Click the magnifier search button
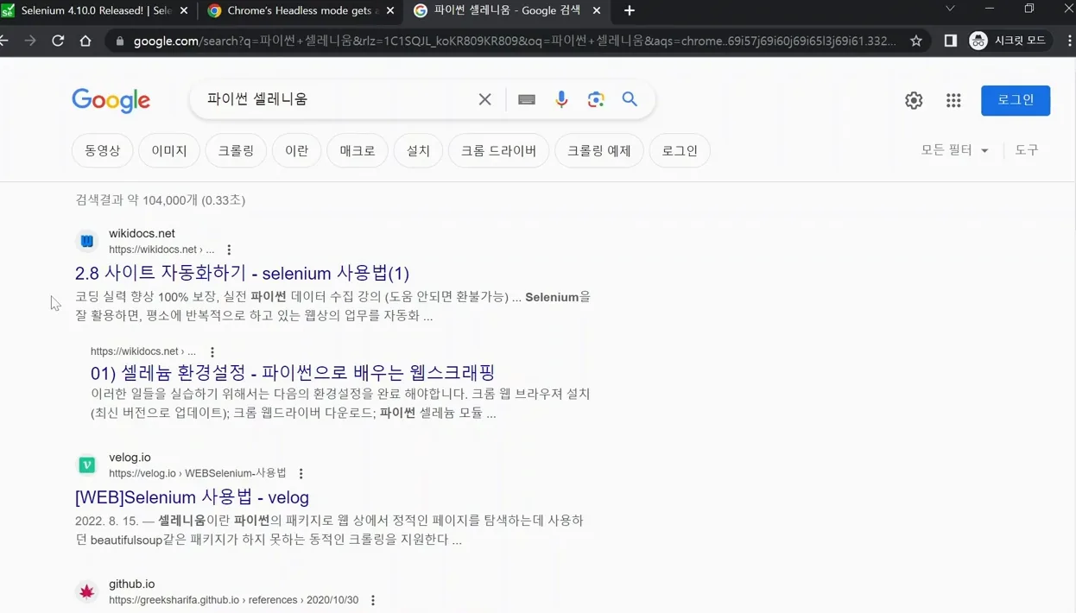This screenshot has width=1076, height=613. [x=630, y=99]
